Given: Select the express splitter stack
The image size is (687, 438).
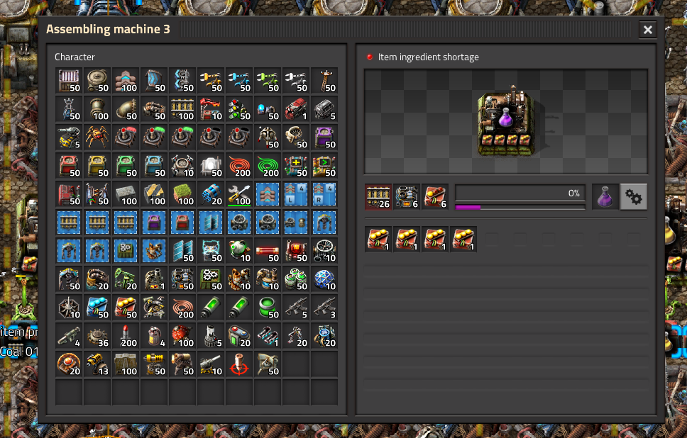Looking at the screenshot, I should coord(182,81).
